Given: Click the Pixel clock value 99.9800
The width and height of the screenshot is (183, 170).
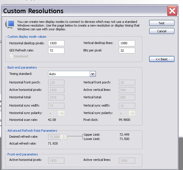Looking at the screenshot, I should (x=124, y=120).
